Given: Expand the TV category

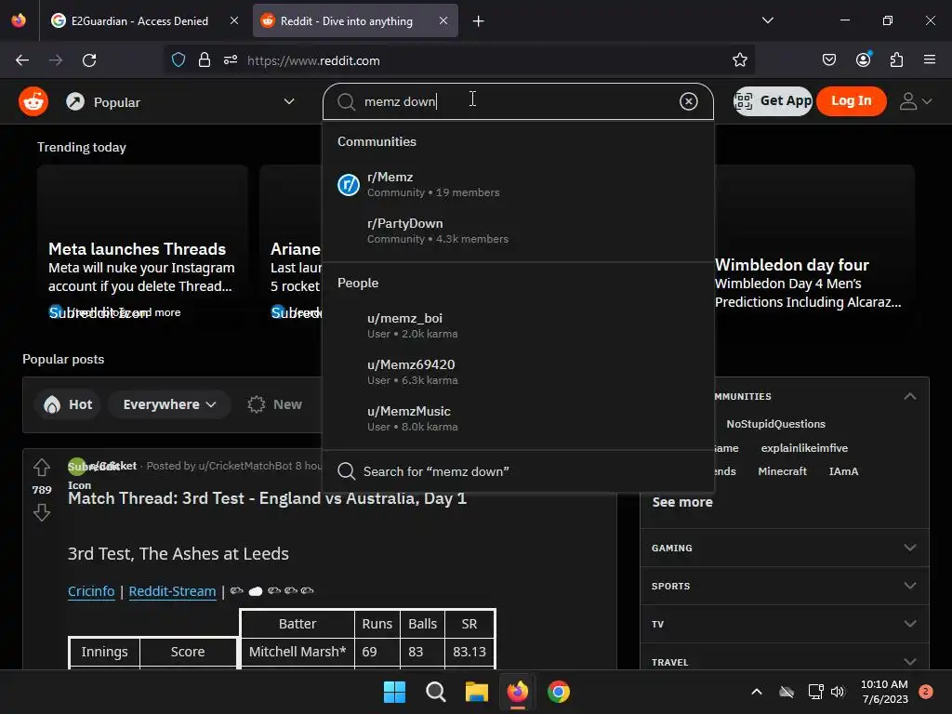Looking at the screenshot, I should coord(785,624).
